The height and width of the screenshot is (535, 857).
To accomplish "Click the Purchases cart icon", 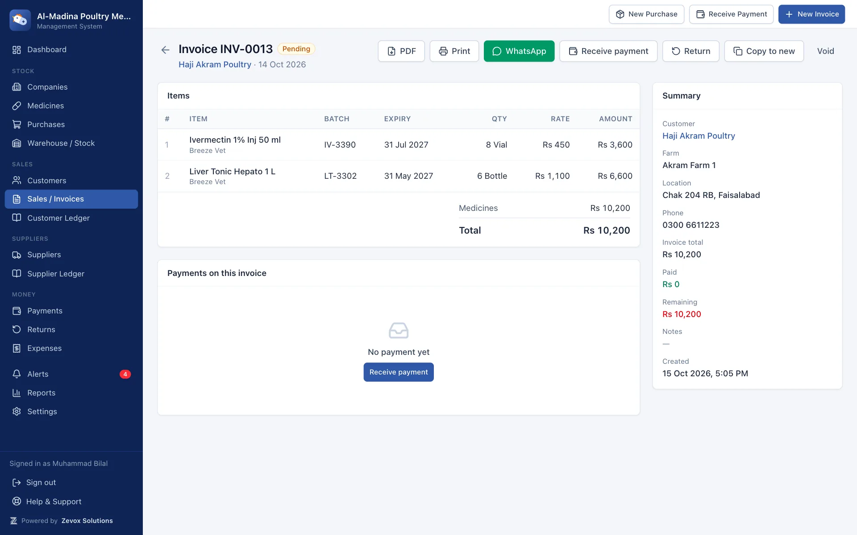I will (17, 124).
